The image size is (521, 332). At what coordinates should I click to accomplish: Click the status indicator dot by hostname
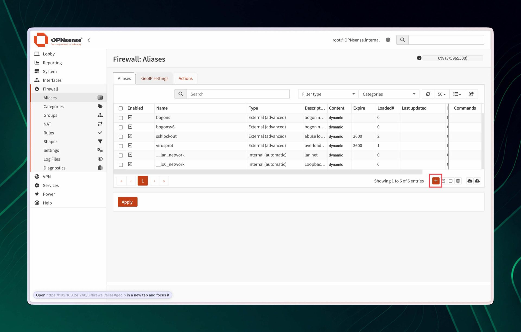[x=388, y=40]
